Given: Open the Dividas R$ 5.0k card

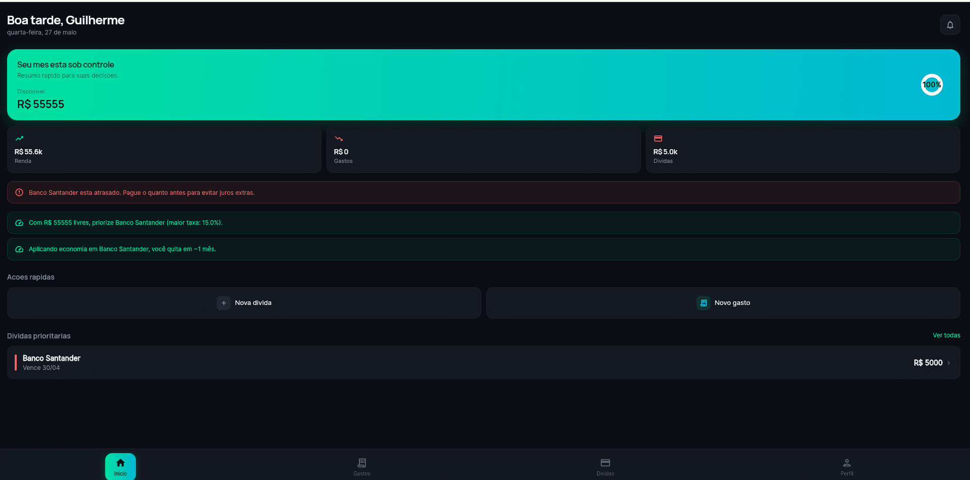Looking at the screenshot, I should (803, 150).
